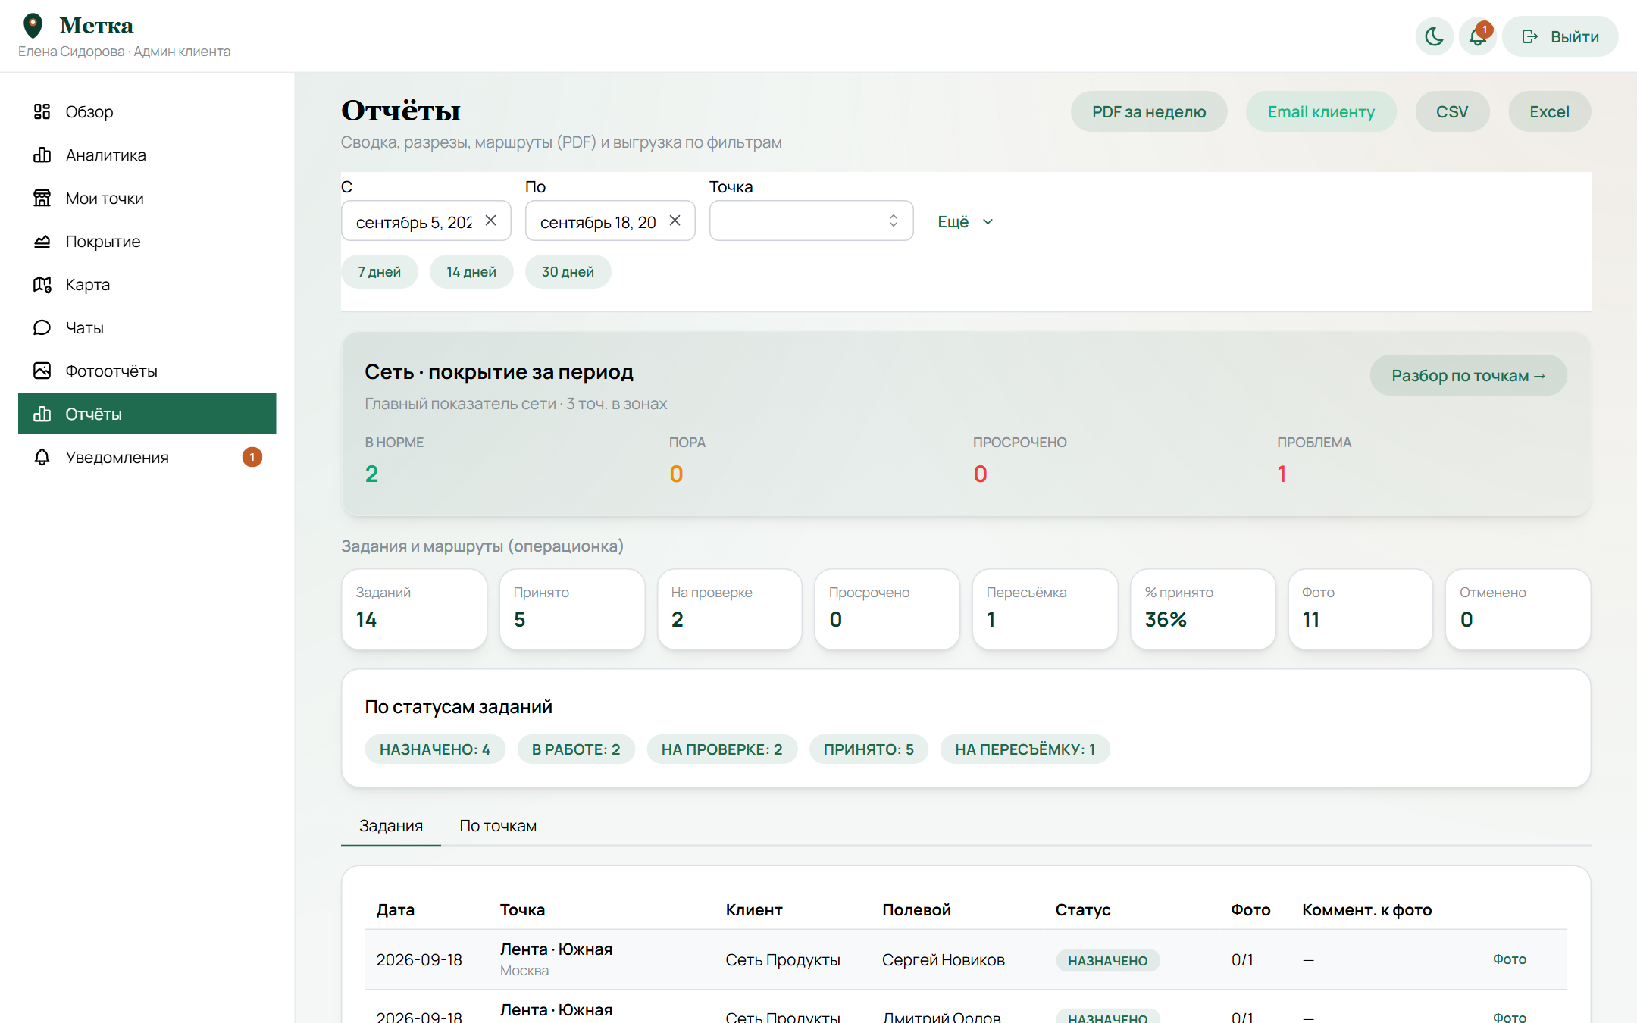Screen dimensions: 1637x1023
Task: Select the 7 дней preset
Action: pyautogui.click(x=379, y=271)
